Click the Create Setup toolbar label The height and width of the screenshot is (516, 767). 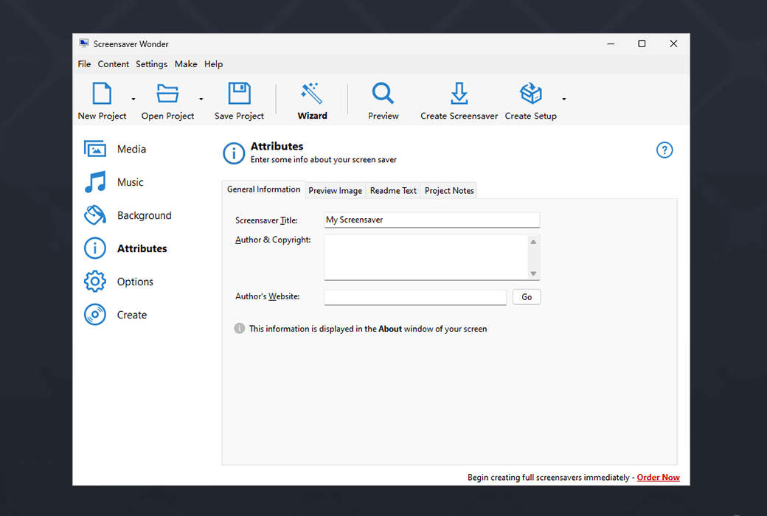pos(531,116)
